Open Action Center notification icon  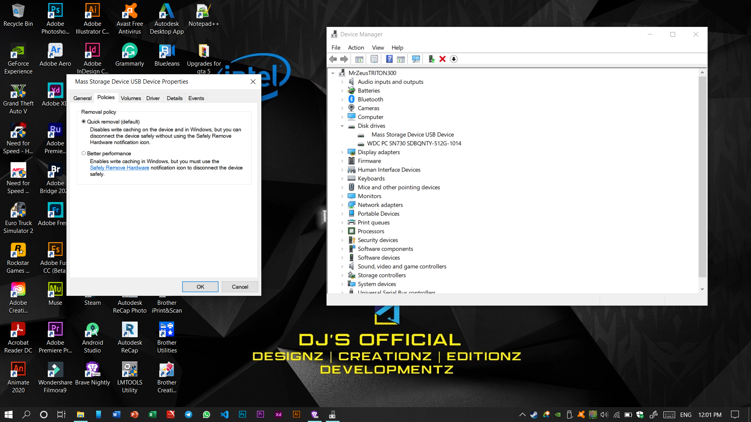point(735,415)
